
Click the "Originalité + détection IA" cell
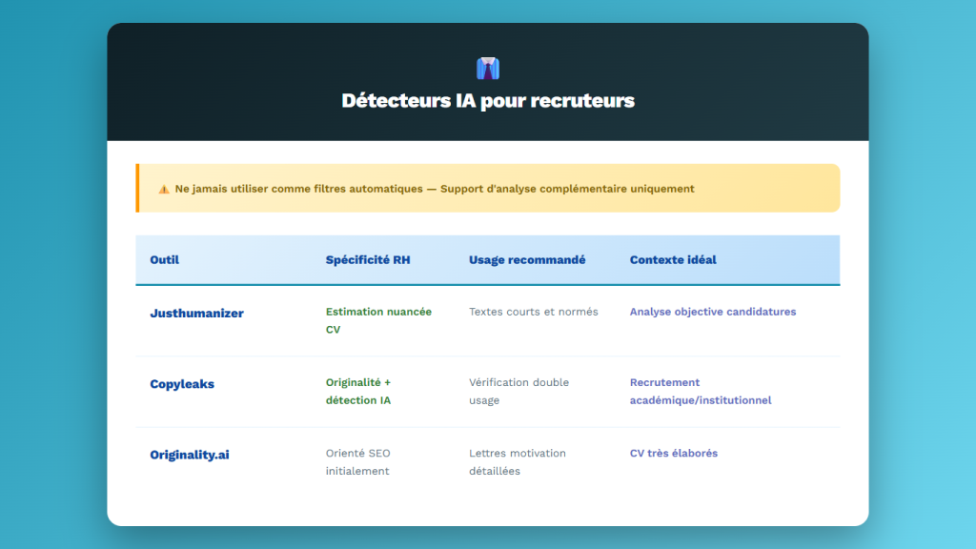(x=358, y=392)
